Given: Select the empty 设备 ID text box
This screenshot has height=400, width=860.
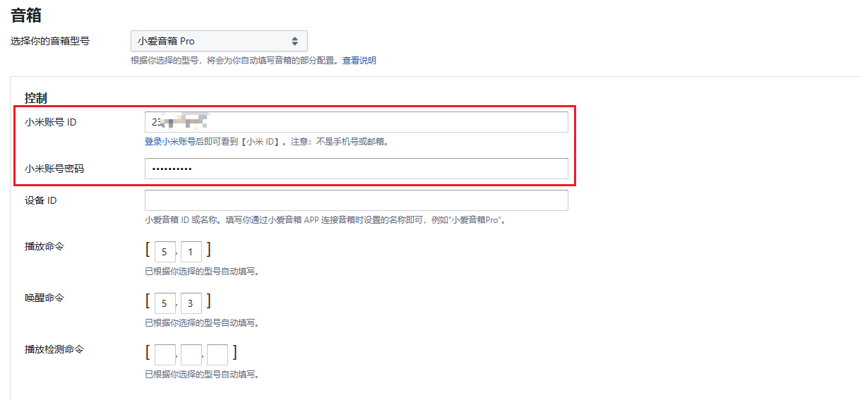Looking at the screenshot, I should [x=357, y=200].
